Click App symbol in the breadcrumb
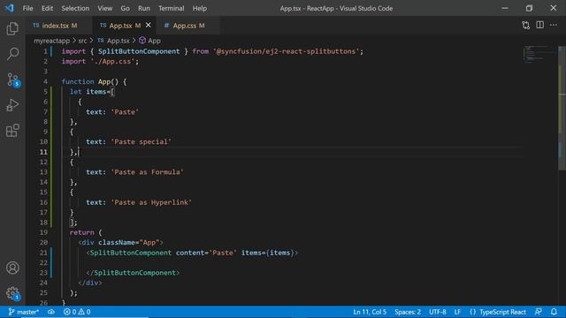Viewport: 566px width, 318px height. [x=149, y=41]
